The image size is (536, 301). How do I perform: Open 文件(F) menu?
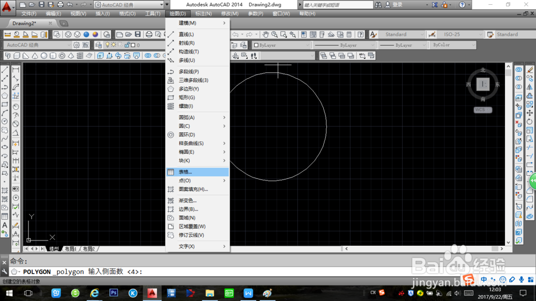pos(29,14)
